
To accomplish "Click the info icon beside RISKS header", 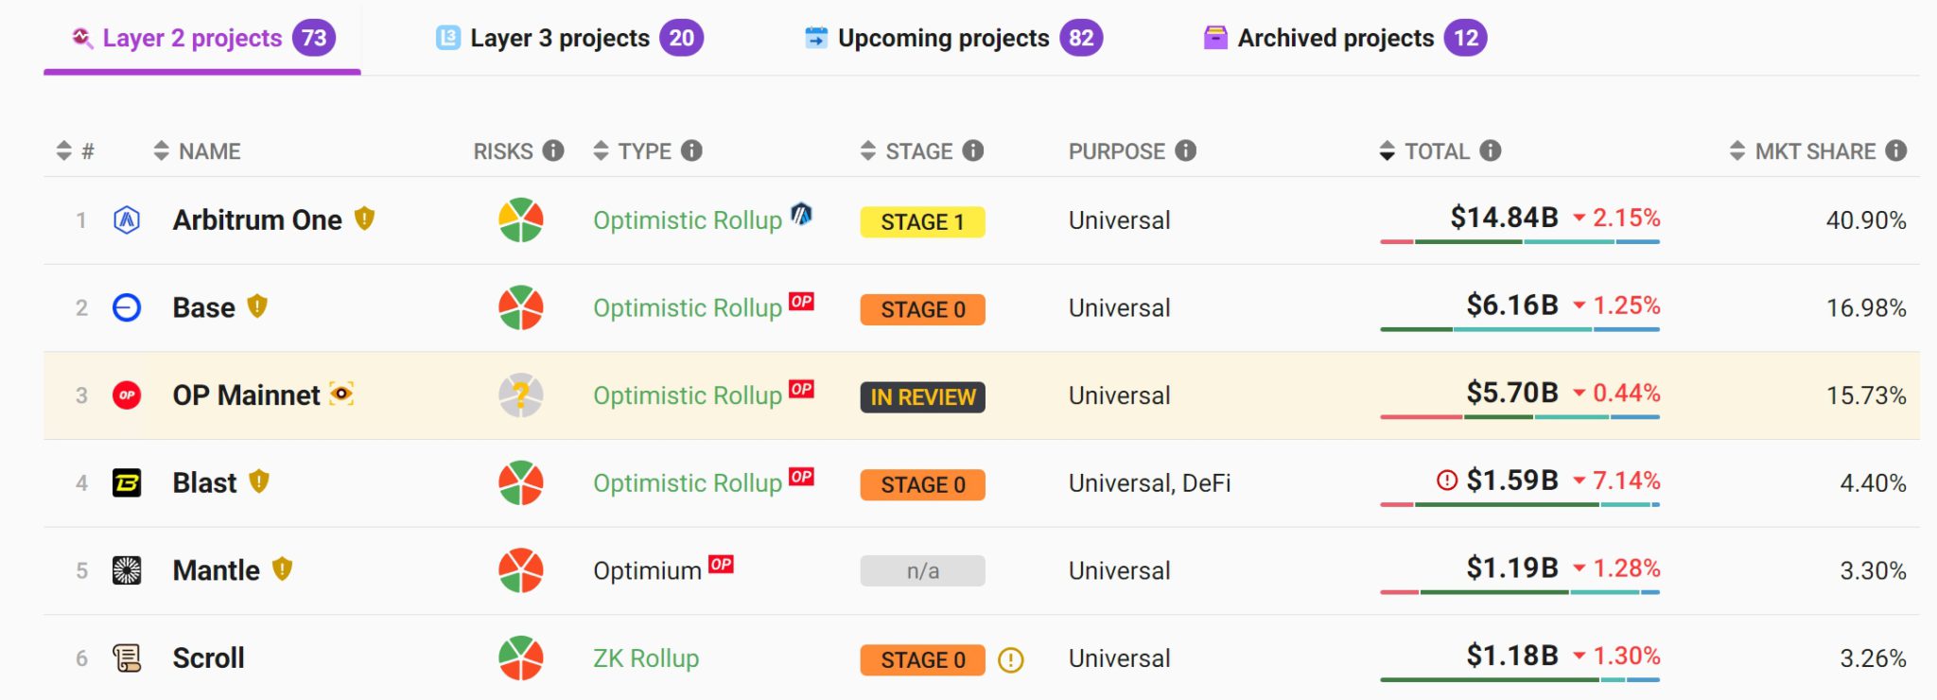I will click(553, 150).
